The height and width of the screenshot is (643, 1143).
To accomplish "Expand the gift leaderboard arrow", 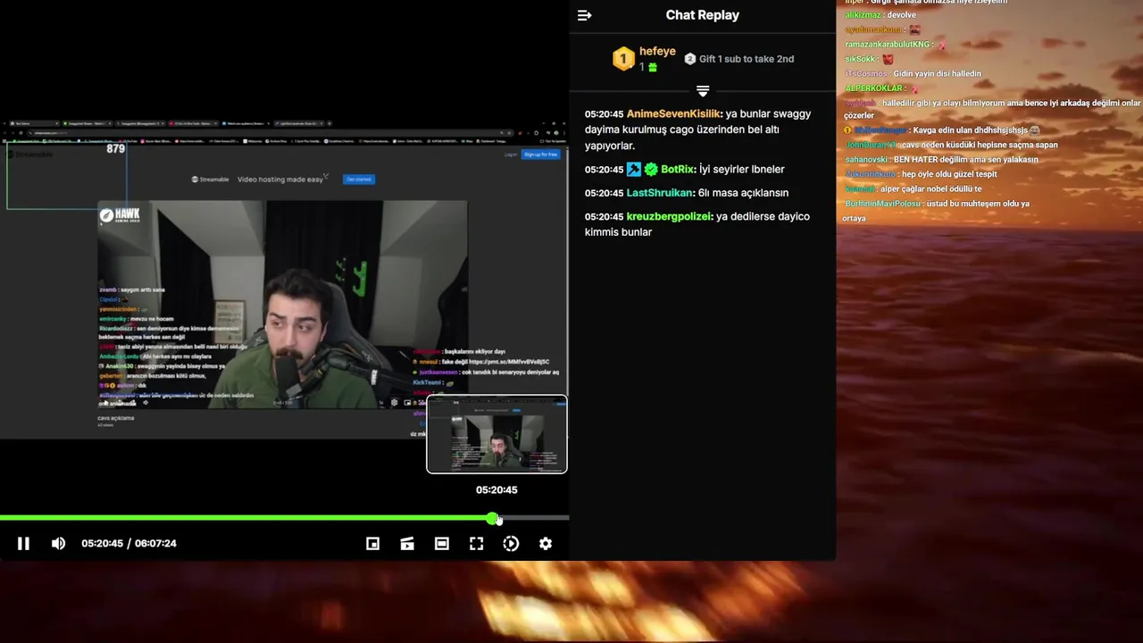I will point(703,91).
